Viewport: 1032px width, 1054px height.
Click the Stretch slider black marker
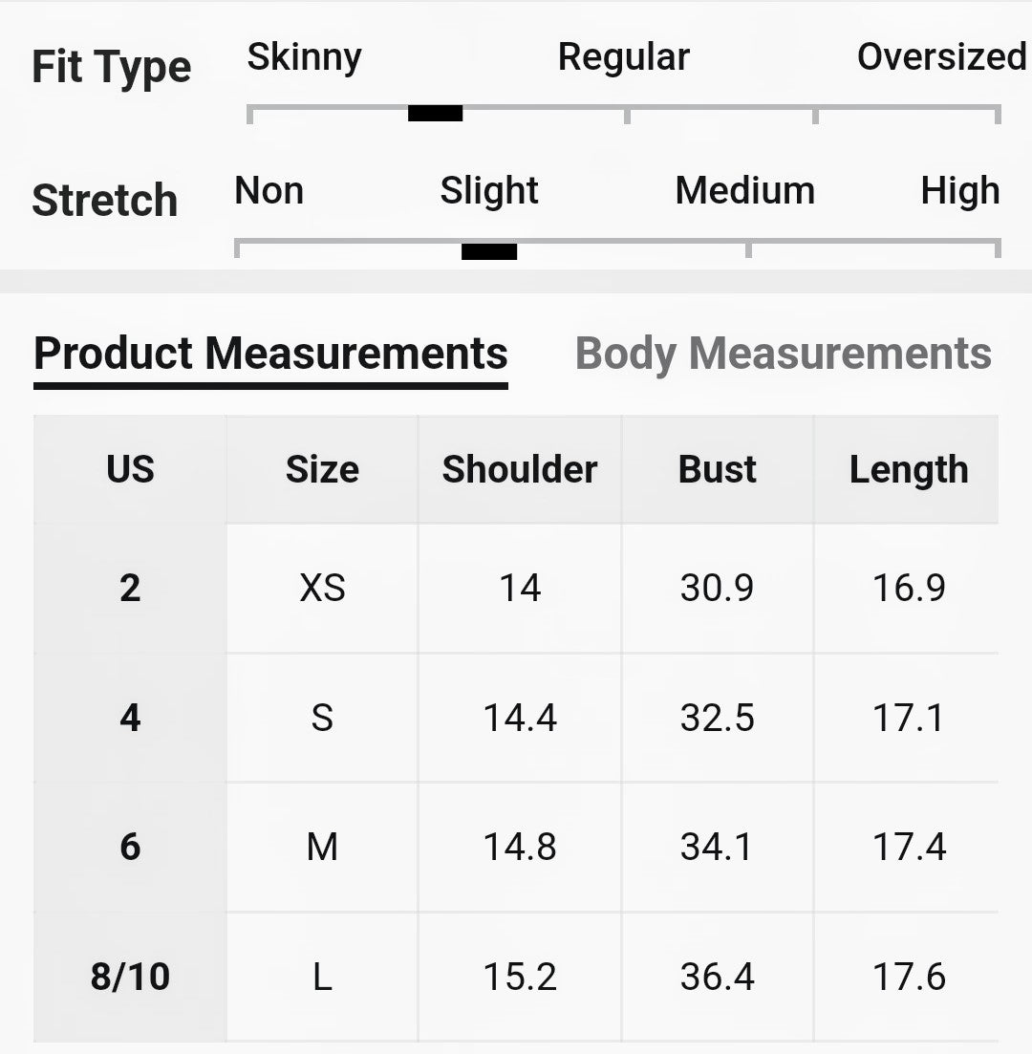[x=488, y=251]
